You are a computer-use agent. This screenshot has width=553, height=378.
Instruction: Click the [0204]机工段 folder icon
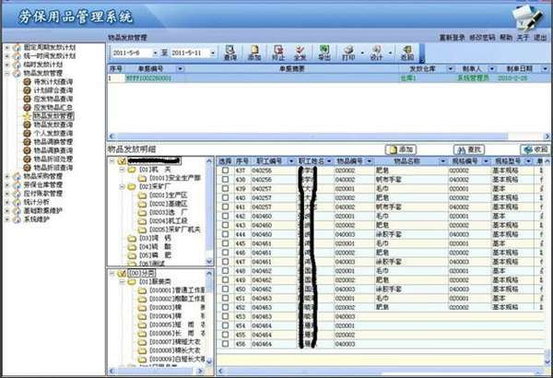[142, 221]
